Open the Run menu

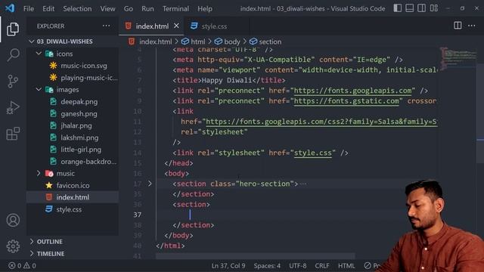coord(147,8)
